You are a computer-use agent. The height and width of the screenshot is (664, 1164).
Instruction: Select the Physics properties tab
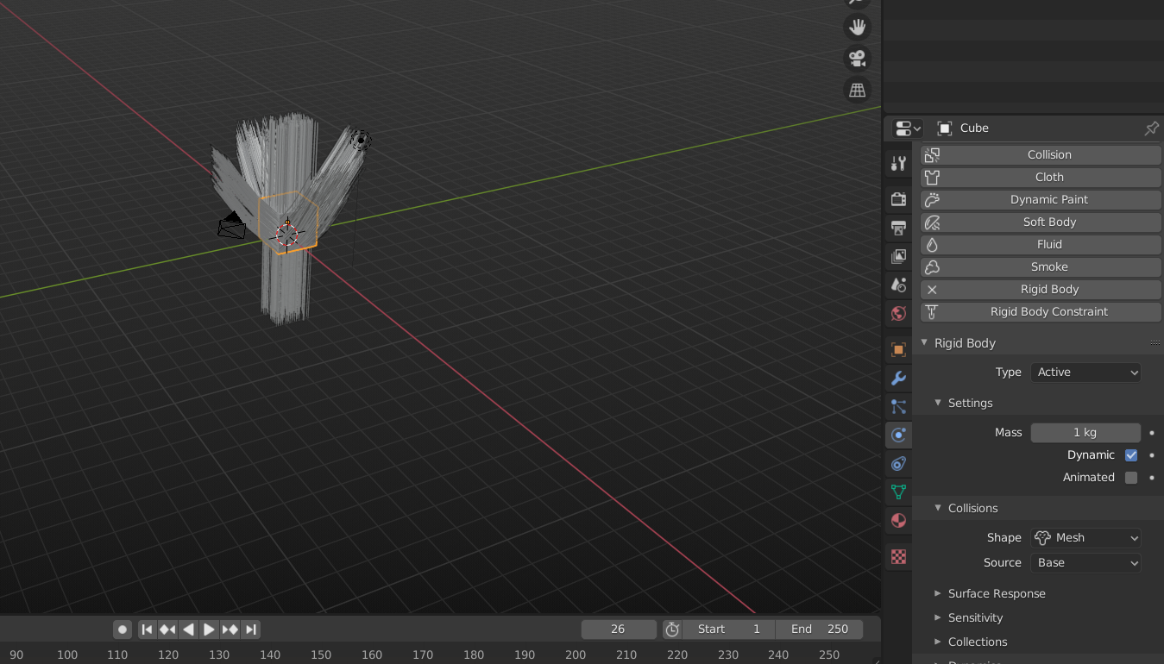tap(898, 435)
